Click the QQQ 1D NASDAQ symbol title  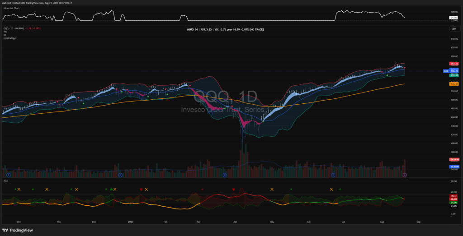[x=14, y=28]
